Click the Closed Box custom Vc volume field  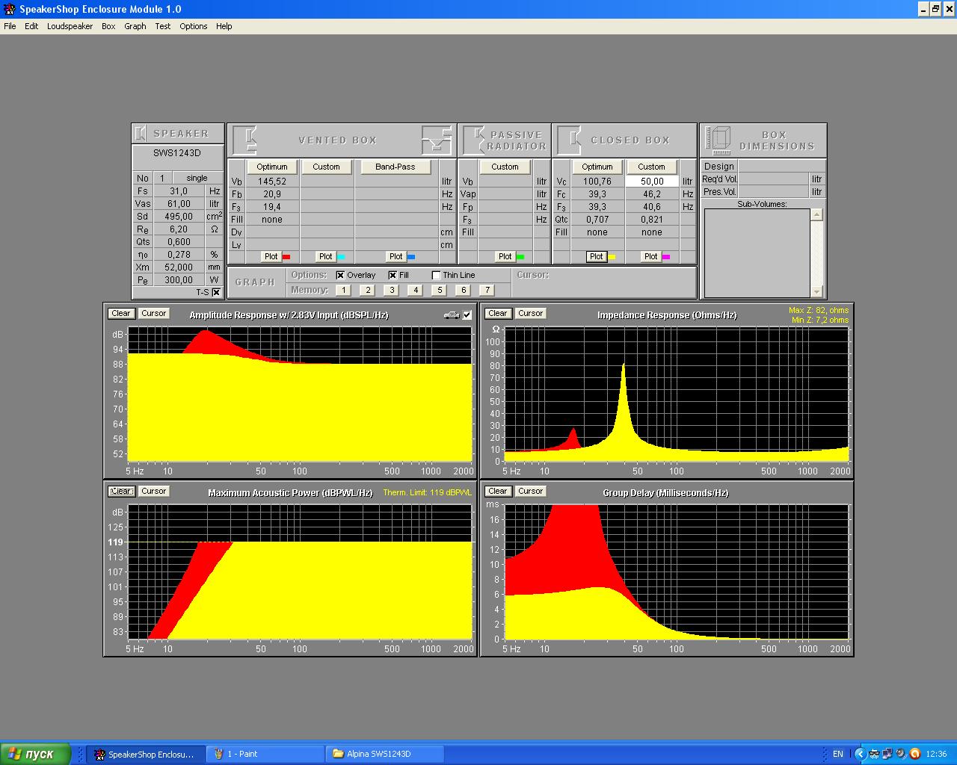pyautogui.click(x=651, y=182)
